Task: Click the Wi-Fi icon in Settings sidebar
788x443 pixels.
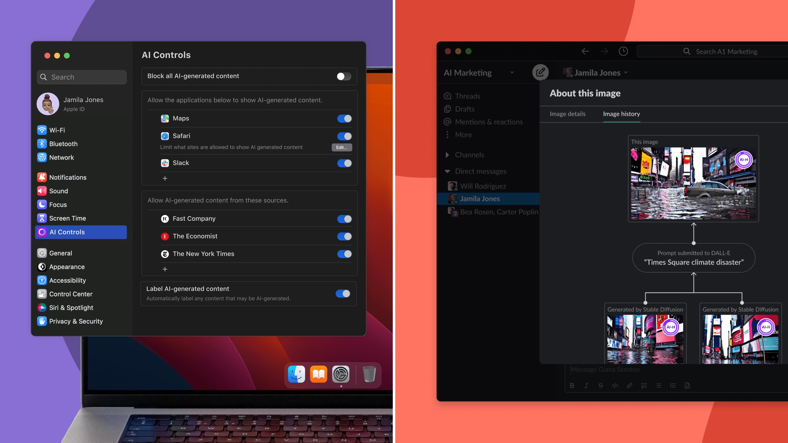Action: (x=42, y=130)
